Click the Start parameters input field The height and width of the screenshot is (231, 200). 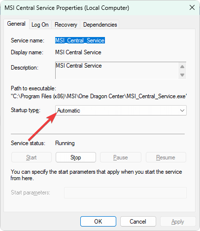pos(125,192)
